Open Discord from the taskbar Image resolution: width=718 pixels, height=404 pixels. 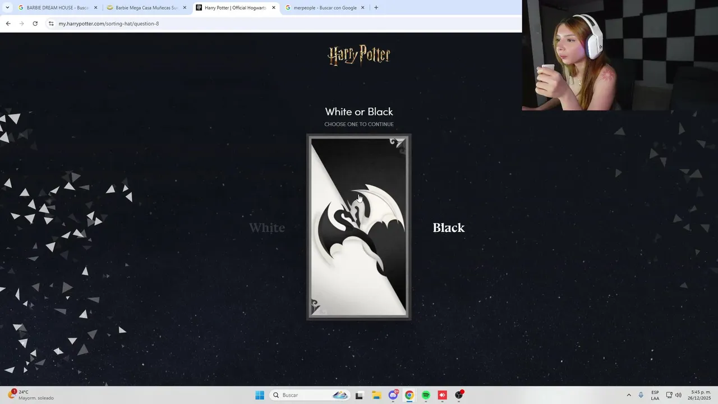tap(393, 395)
